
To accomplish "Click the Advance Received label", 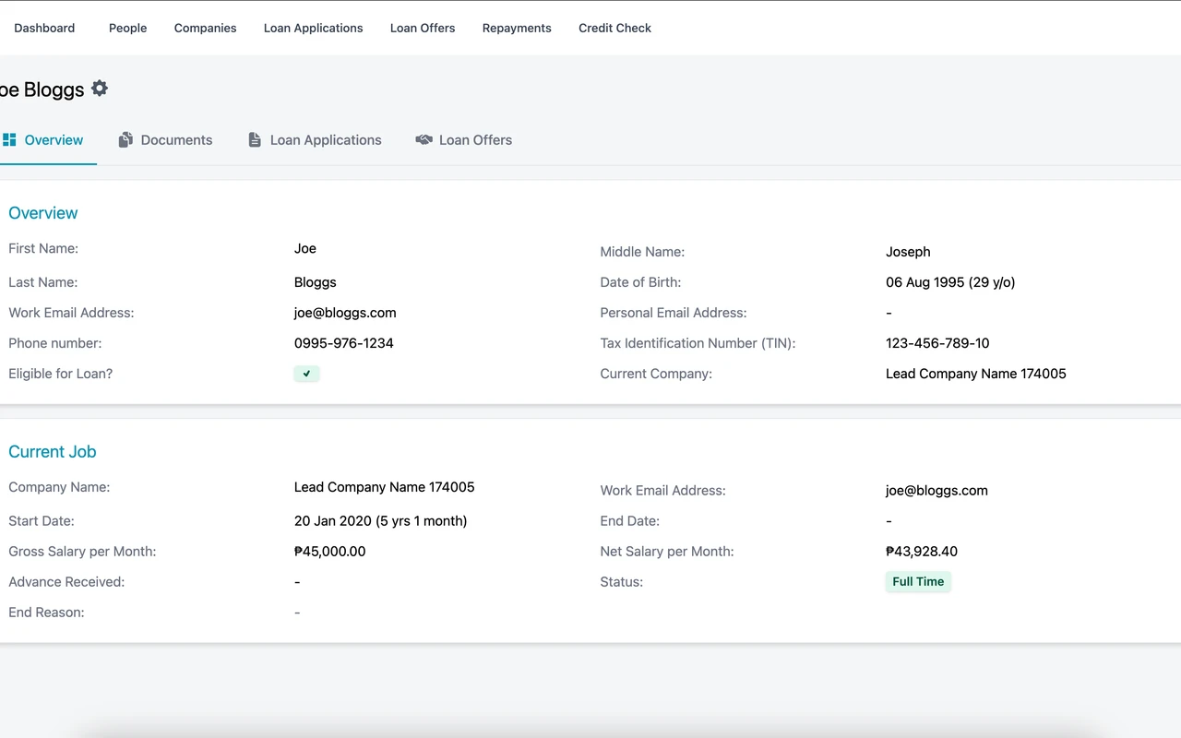I will [66, 582].
